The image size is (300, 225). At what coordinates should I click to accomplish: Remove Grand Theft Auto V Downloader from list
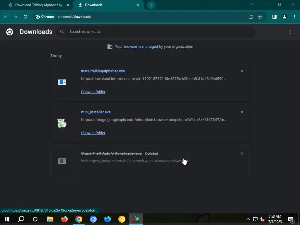click(x=242, y=154)
